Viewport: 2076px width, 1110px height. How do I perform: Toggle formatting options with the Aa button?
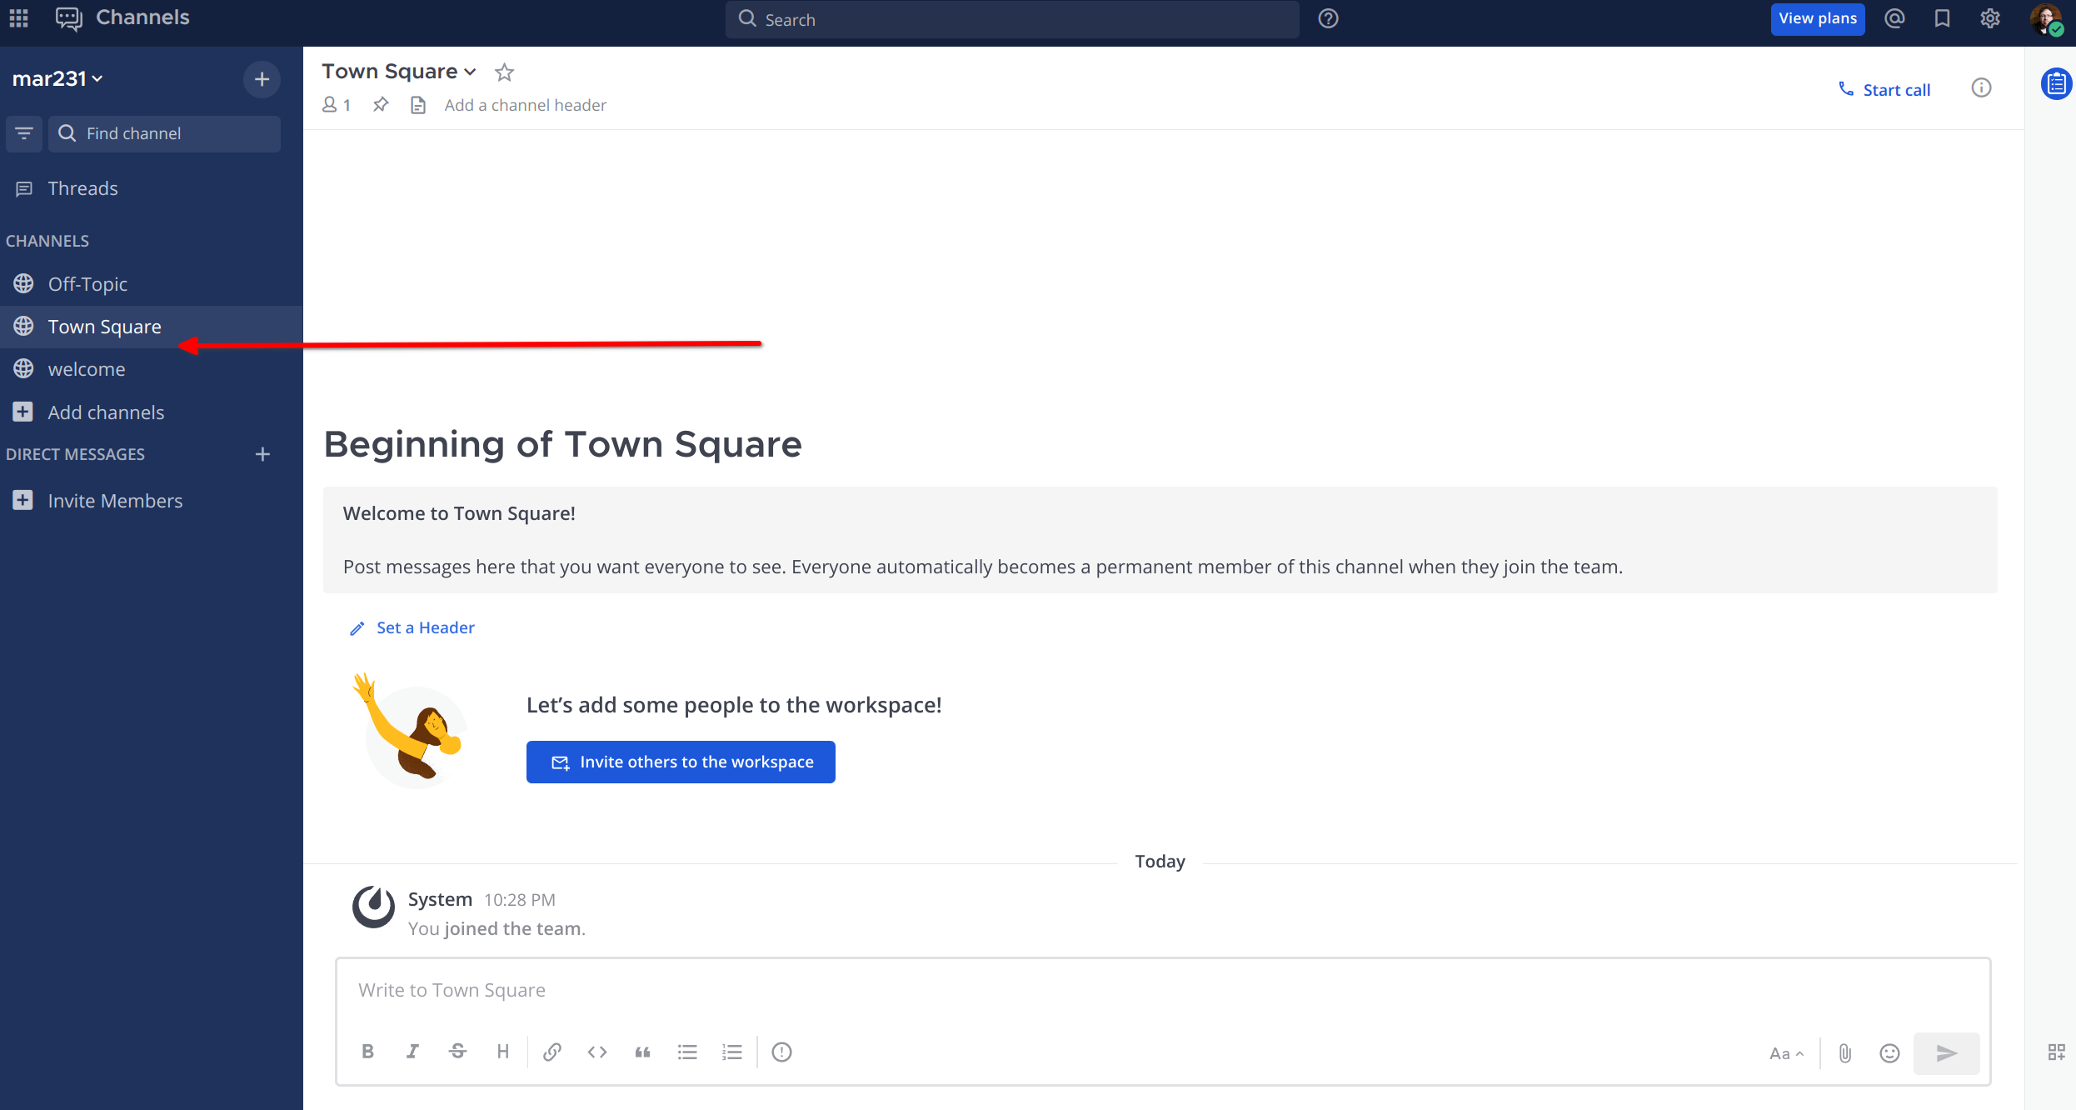pyautogui.click(x=1786, y=1053)
